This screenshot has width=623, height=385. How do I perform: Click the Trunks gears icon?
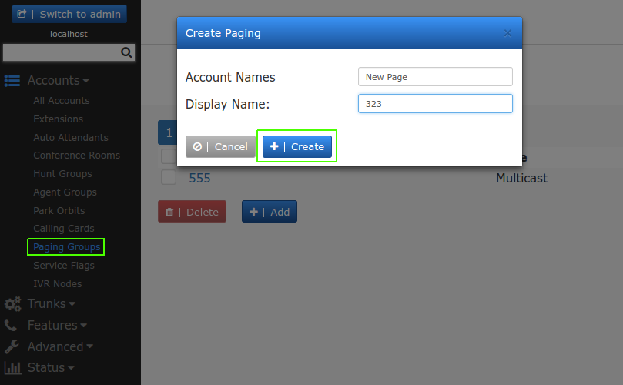tap(12, 304)
